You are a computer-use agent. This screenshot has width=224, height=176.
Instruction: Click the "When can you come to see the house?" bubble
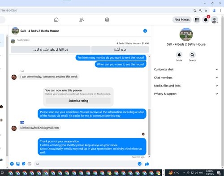pos(121,64)
